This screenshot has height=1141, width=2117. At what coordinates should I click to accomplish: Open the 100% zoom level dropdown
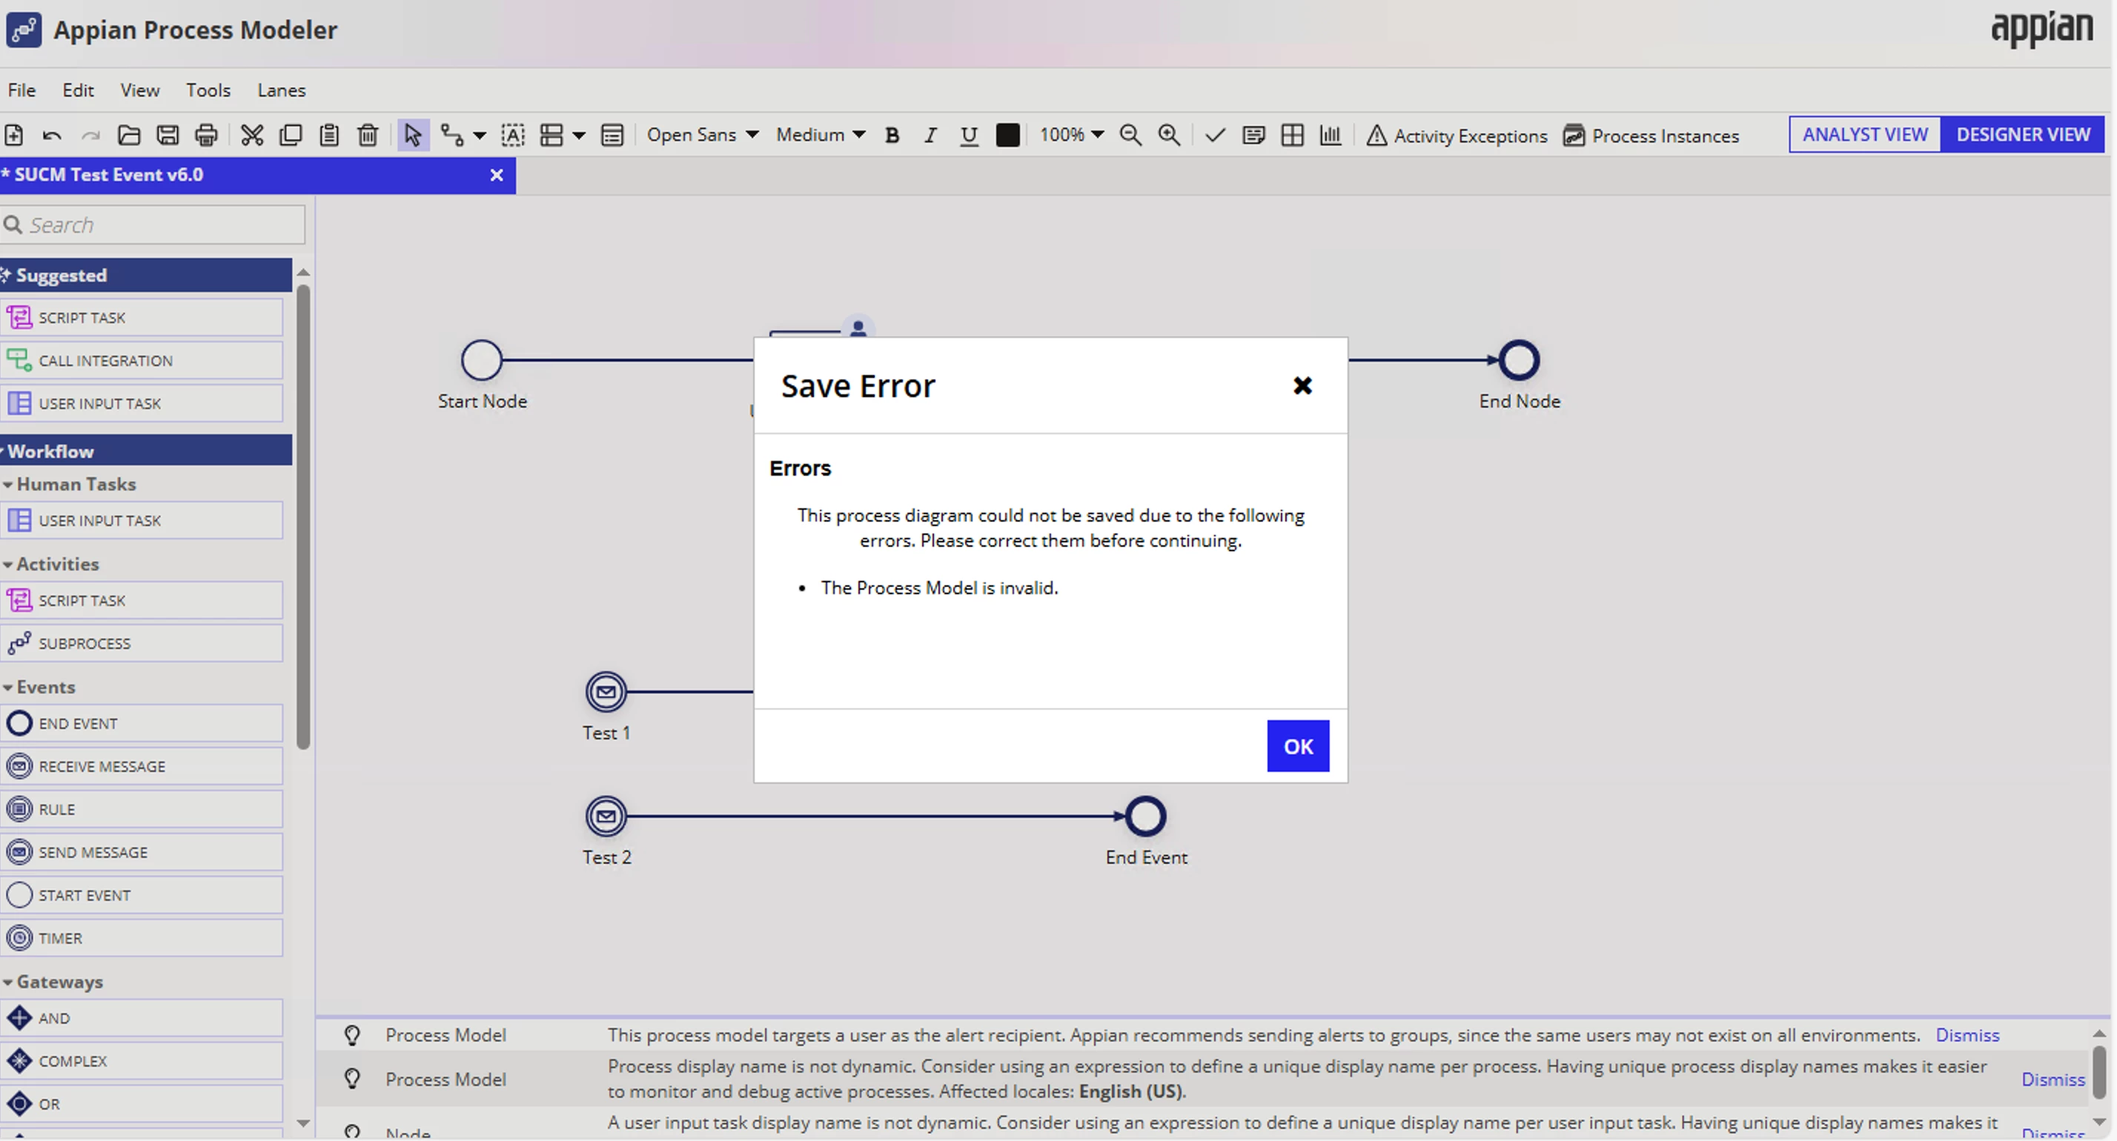1071,135
